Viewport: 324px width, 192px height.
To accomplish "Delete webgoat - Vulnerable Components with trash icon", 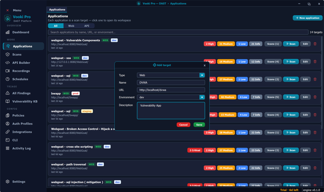I will tap(315, 44).
